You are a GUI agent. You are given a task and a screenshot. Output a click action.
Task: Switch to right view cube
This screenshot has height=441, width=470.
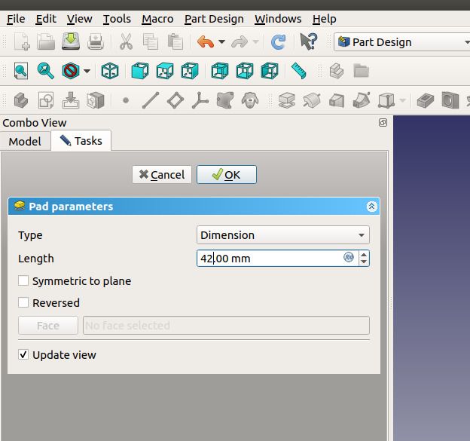(x=190, y=71)
